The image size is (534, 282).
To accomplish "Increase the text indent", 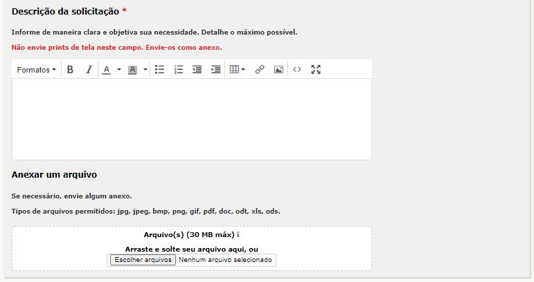I will pyautogui.click(x=215, y=70).
